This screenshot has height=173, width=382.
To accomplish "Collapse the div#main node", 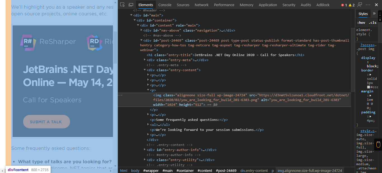I will tap(131, 15).
